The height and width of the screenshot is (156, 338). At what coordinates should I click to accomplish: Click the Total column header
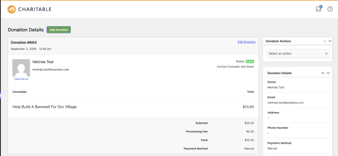pos(250,92)
